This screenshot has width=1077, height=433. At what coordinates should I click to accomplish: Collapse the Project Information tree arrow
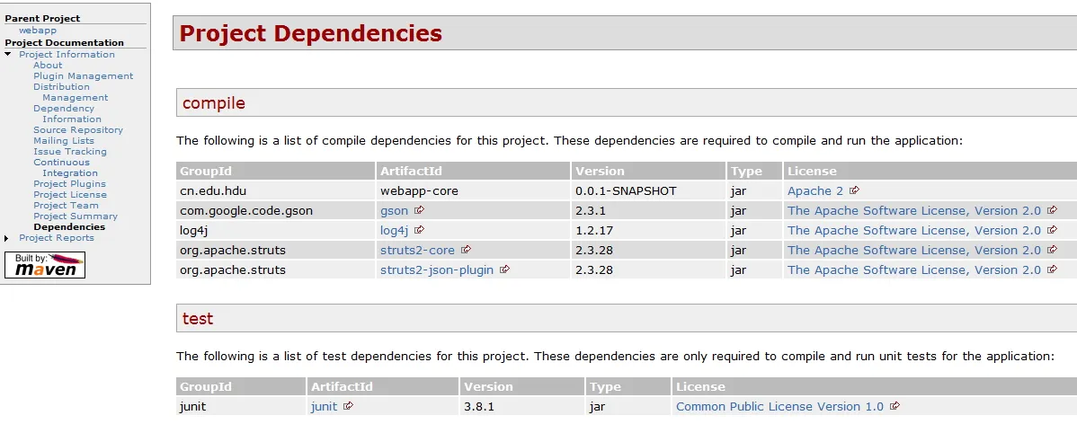click(x=8, y=55)
